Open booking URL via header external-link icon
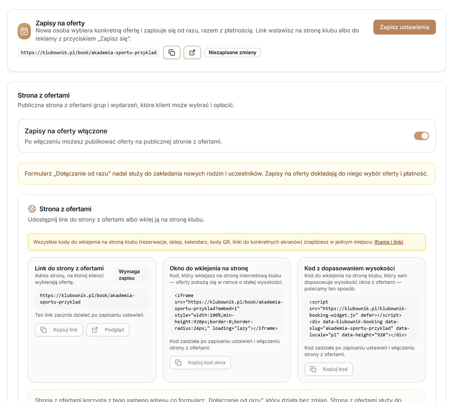This screenshot has height=402, width=456. (x=192, y=52)
